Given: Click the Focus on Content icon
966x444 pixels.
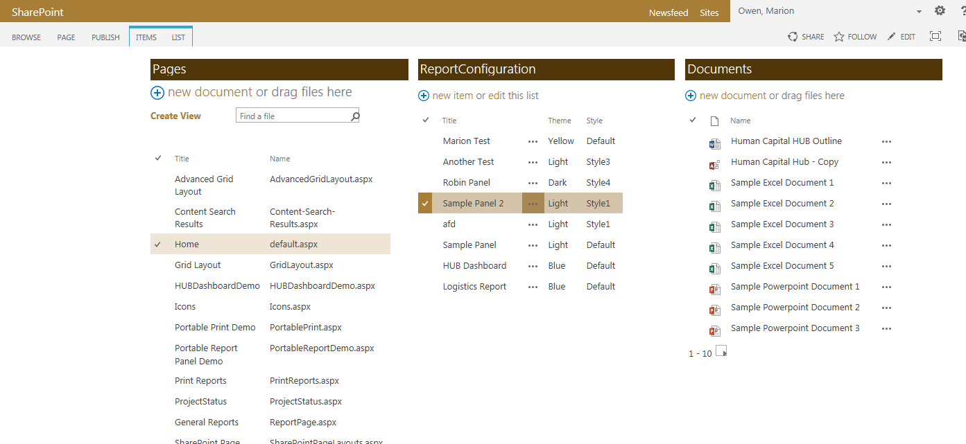Looking at the screenshot, I should tap(935, 36).
